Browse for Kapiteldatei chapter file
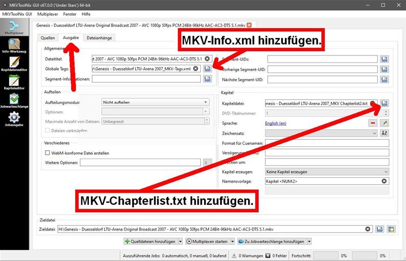This screenshot has width=406, height=261. coord(385,104)
